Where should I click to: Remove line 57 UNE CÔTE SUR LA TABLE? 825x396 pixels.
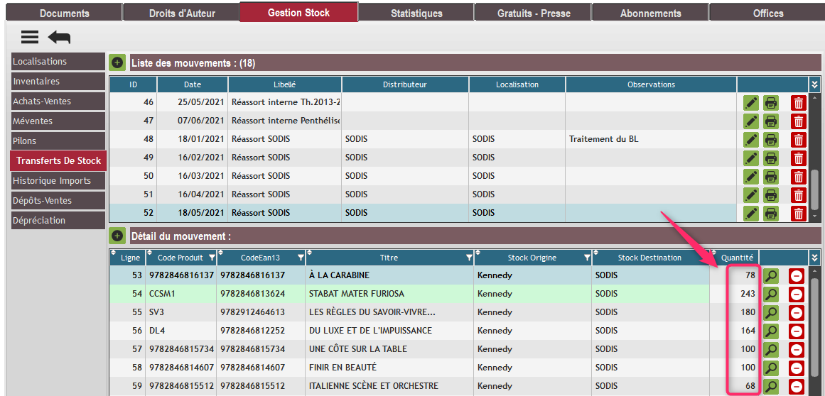click(797, 350)
